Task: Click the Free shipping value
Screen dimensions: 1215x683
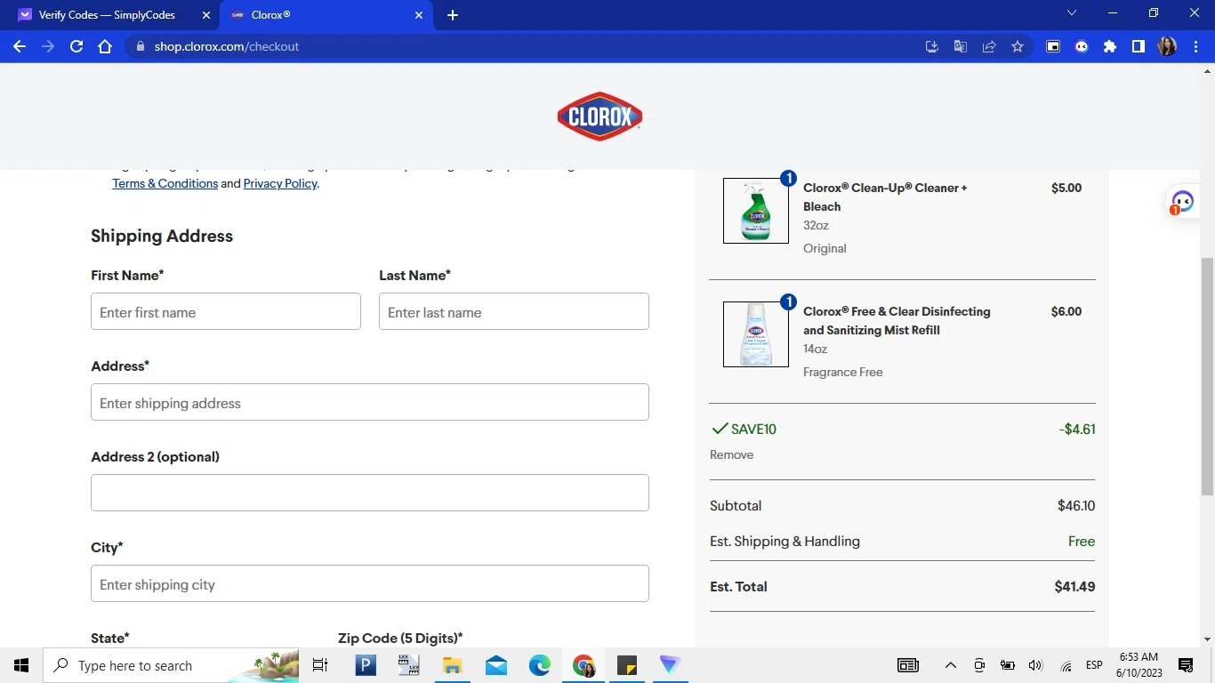Action: click(x=1082, y=541)
